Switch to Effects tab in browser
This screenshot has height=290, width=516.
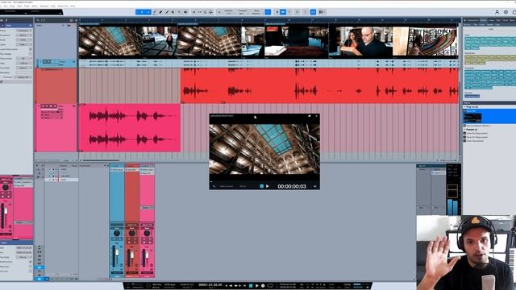click(483, 20)
